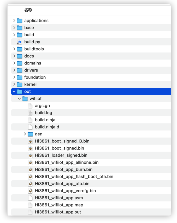
Task: Select the 'args.gn' file name
Action: click(x=43, y=106)
